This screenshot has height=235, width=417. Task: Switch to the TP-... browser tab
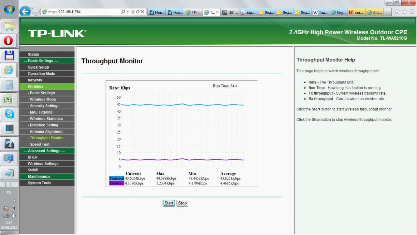click(193, 12)
